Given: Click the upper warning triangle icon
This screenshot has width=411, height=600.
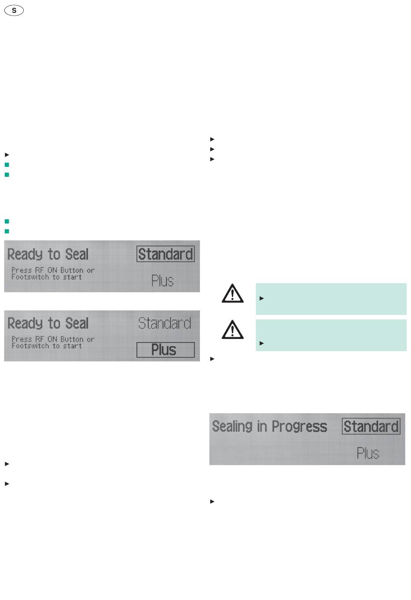Looking at the screenshot, I should (x=233, y=293).
